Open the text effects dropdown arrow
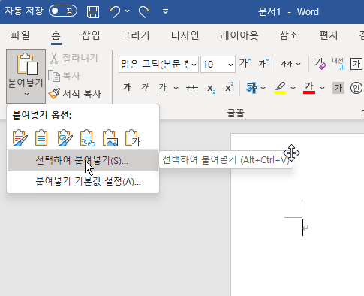 263,88
